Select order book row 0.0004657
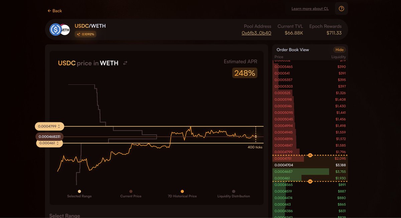The image size is (401, 218). point(310,172)
